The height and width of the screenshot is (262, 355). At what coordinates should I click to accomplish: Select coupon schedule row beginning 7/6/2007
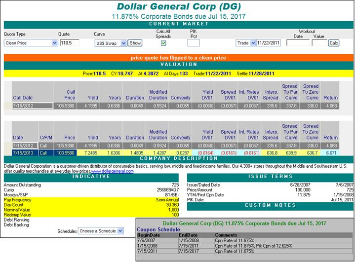click(244, 240)
